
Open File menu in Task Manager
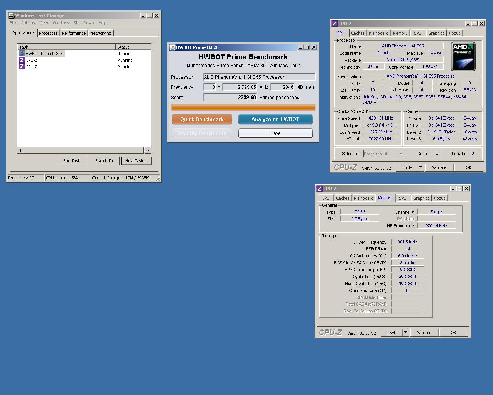pyautogui.click(x=13, y=23)
